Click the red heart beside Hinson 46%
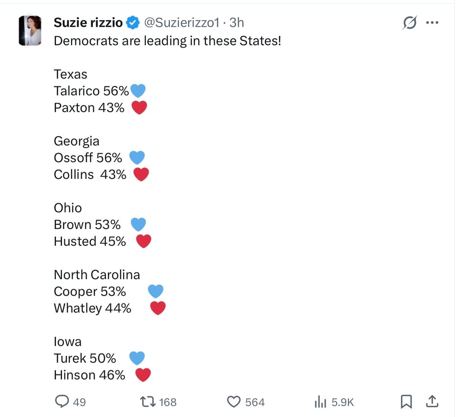Viewport: 458px width, 417px height. click(x=143, y=375)
